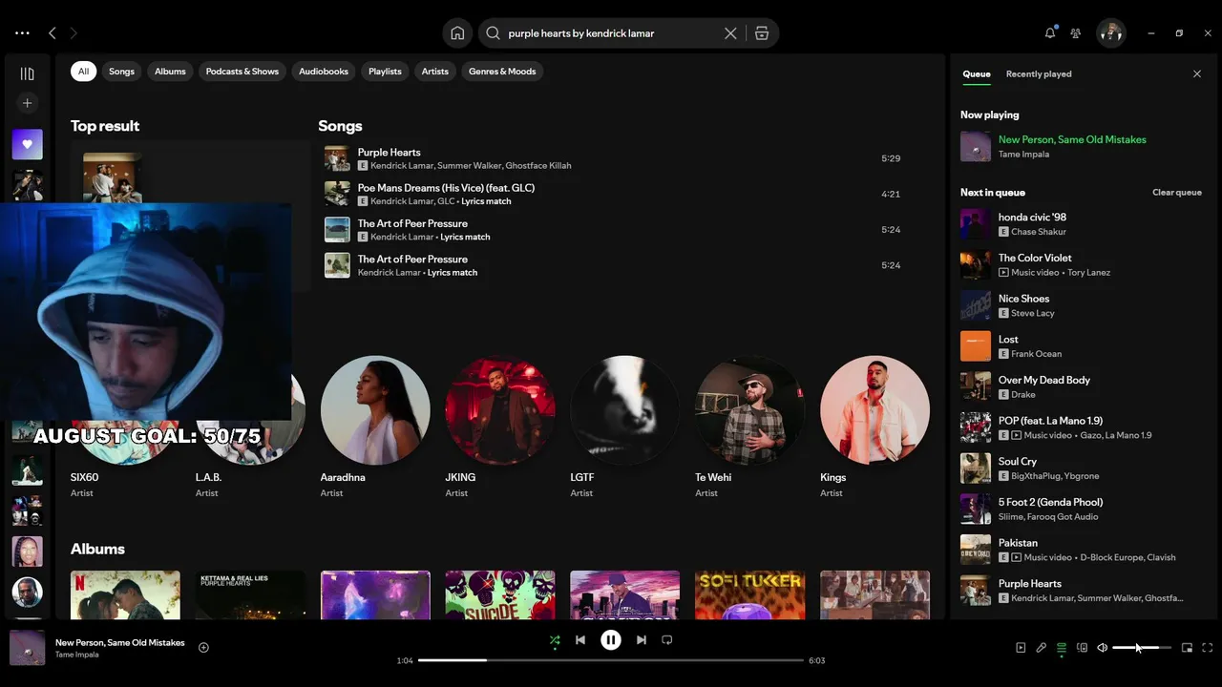Viewport: 1222px width, 687px height.
Task: Open the miniplayer icon
Action: click(1187, 648)
